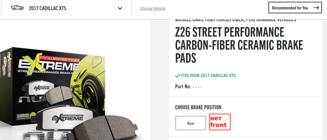Click the Choose Brake Position heading

198,107
